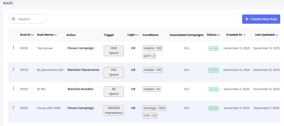Open the BL placements IDS rule name
Screen dimensions: 284x126
click(50, 70)
